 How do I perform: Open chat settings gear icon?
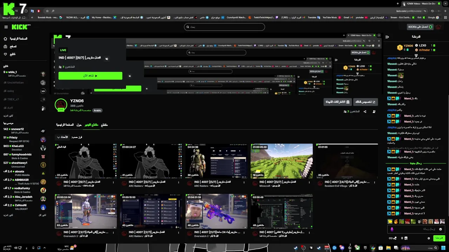429,238
